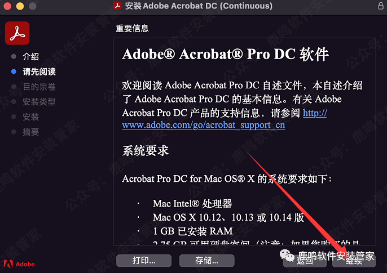
Task: Minimize the window with the yellow button
Action: pyautogui.click(x=20, y=6)
